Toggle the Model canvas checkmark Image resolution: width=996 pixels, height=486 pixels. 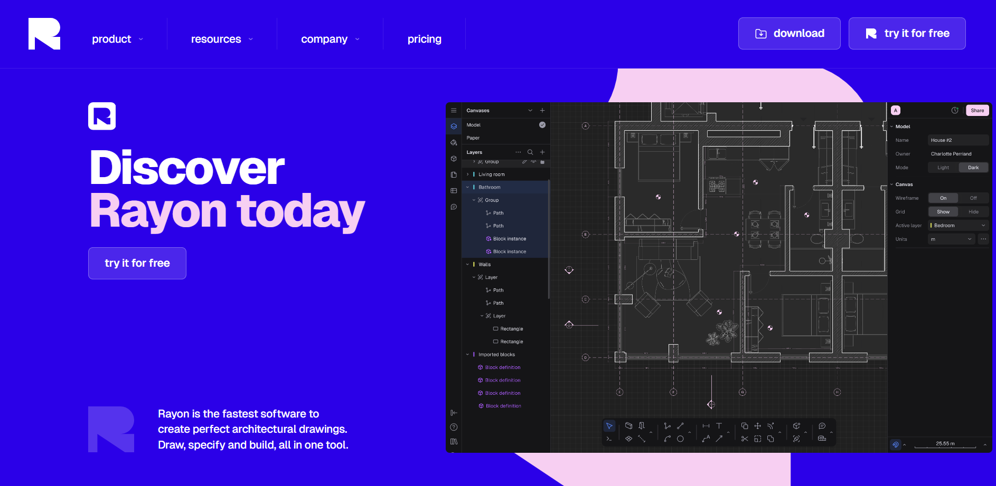[x=542, y=125]
